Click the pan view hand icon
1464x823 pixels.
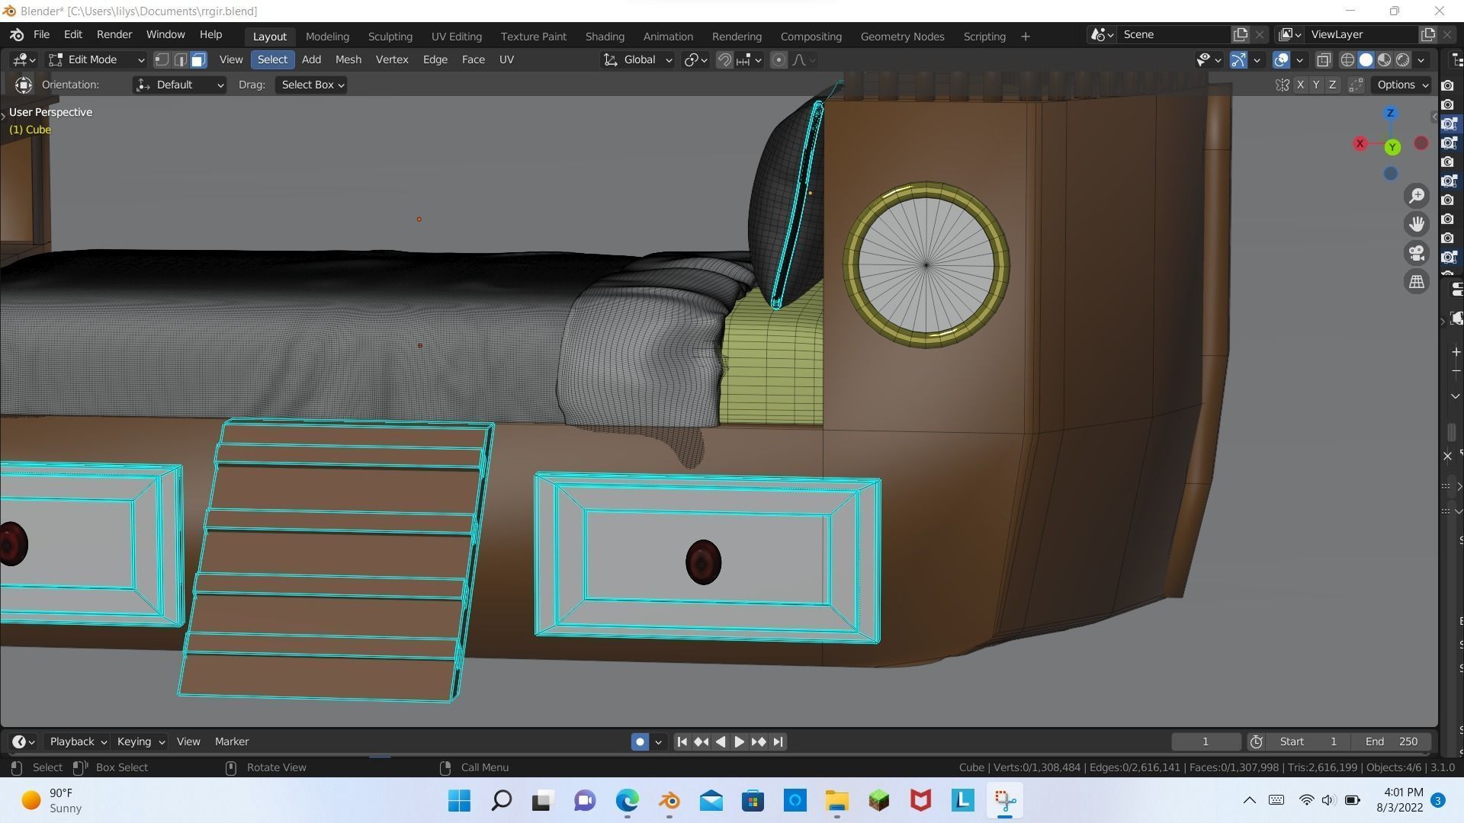pyautogui.click(x=1417, y=224)
